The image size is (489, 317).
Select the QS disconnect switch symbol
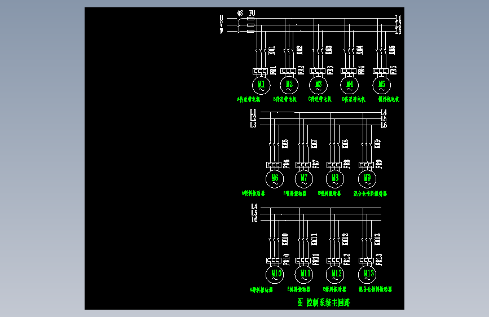pyautogui.click(x=239, y=25)
